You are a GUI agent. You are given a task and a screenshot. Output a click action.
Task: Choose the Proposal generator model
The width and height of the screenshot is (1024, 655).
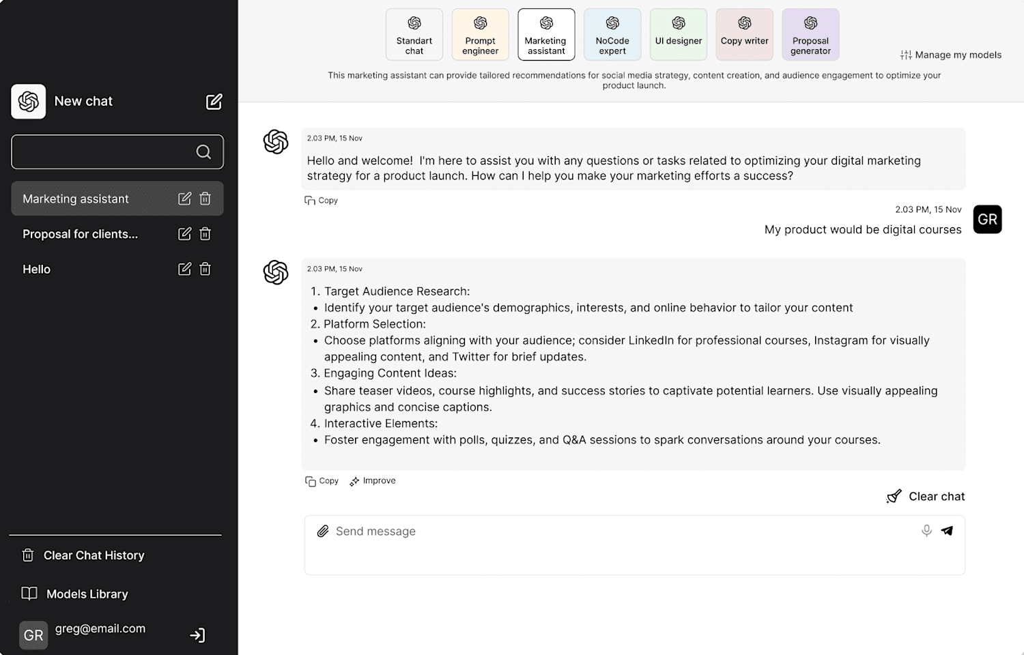[x=810, y=34]
